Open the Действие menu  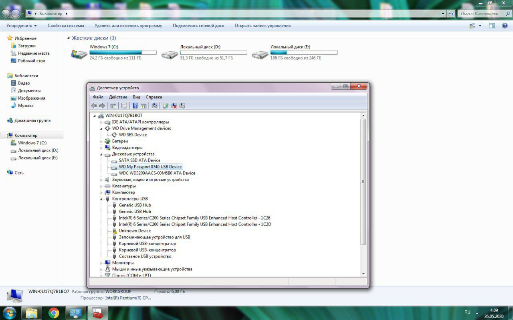[118, 97]
